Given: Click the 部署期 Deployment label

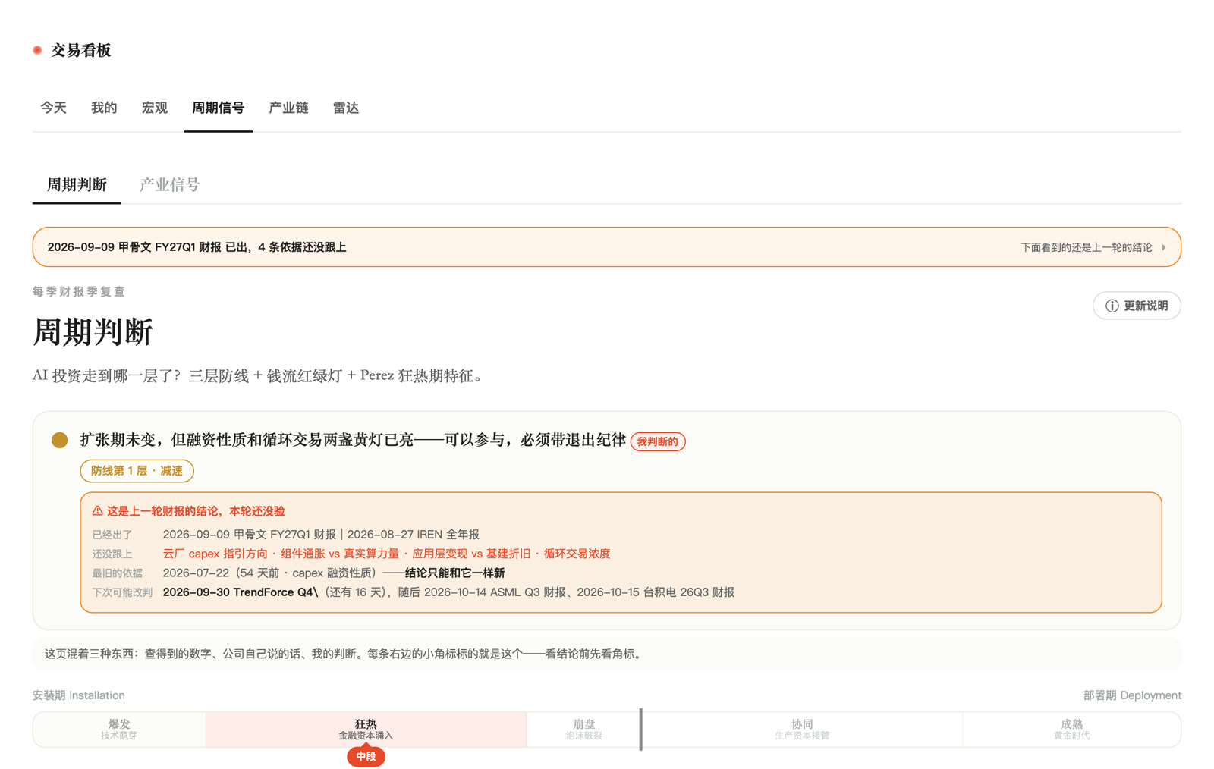Looking at the screenshot, I should pos(1132,695).
